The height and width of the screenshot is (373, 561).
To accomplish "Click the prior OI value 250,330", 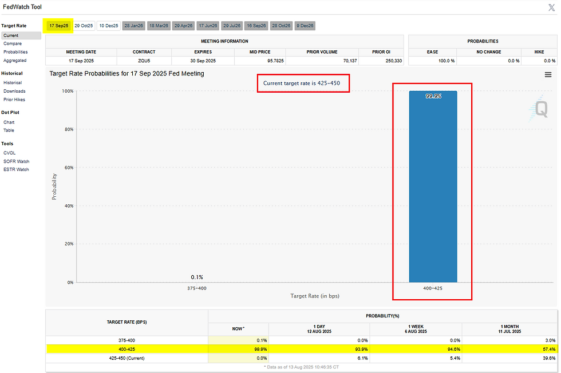I will (x=394, y=61).
